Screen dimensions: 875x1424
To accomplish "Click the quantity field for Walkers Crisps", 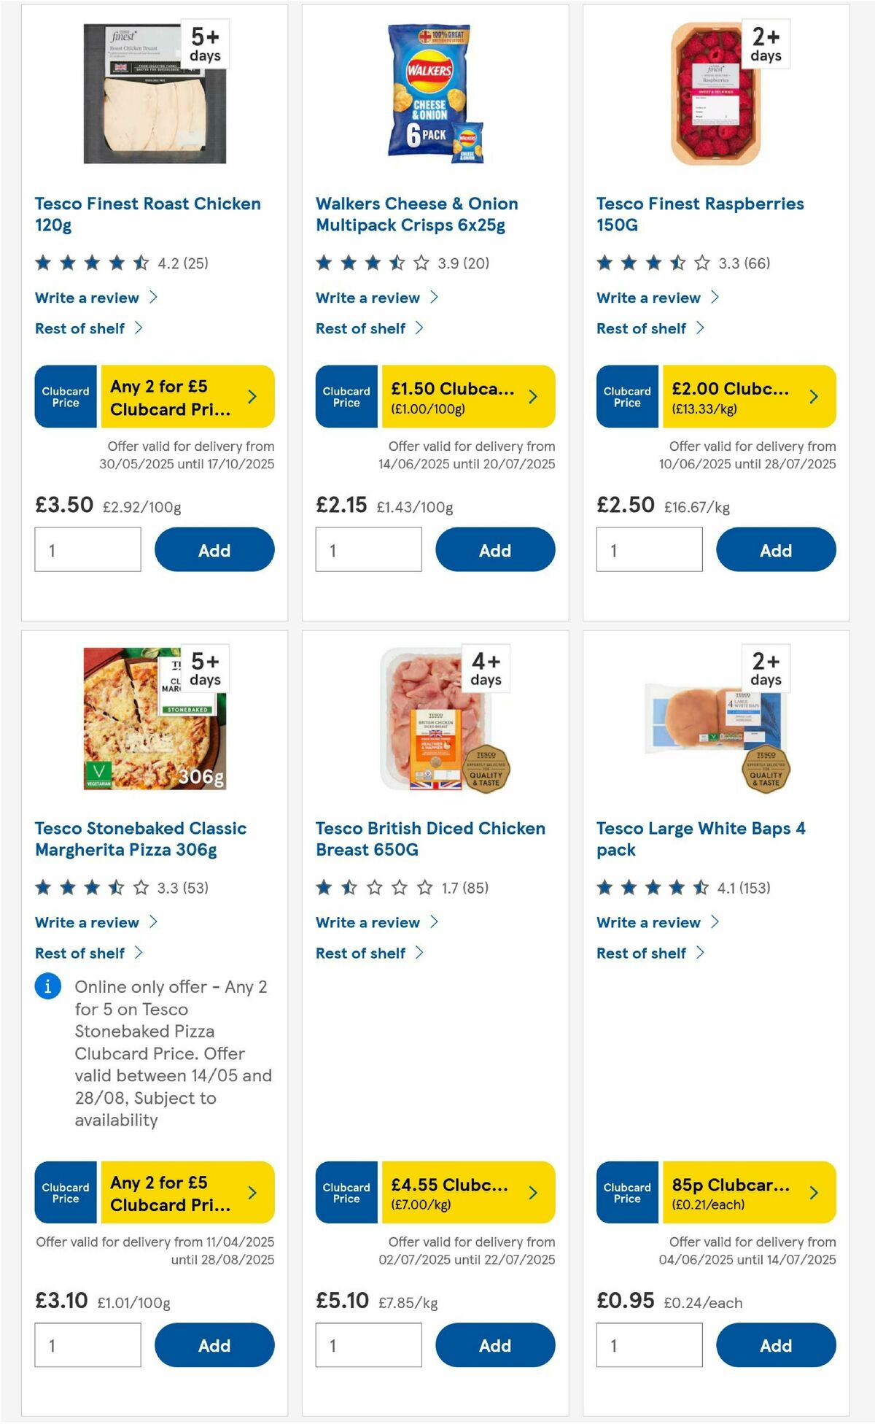I will [369, 549].
